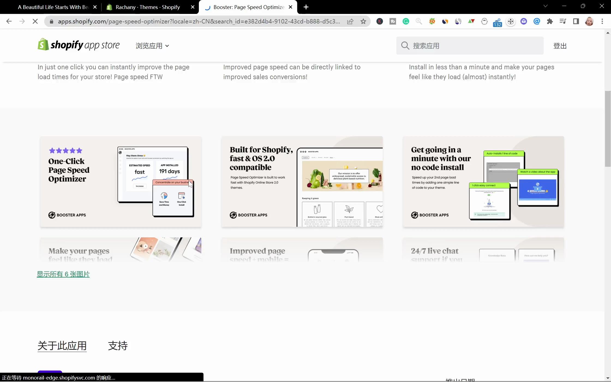Click the browser forward arrow
This screenshot has height=382, width=611.
pyautogui.click(x=22, y=21)
